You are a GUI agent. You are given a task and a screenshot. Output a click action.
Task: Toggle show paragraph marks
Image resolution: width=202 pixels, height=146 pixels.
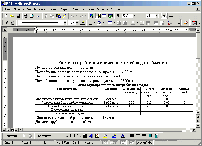(118, 16)
